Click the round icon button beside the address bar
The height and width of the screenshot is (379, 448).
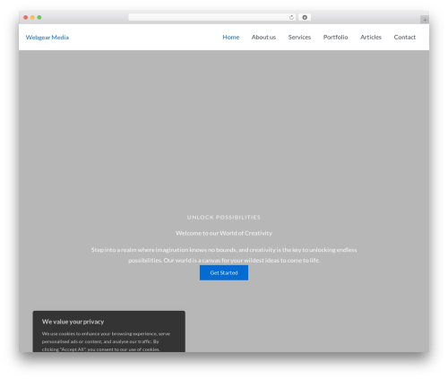[x=305, y=18]
